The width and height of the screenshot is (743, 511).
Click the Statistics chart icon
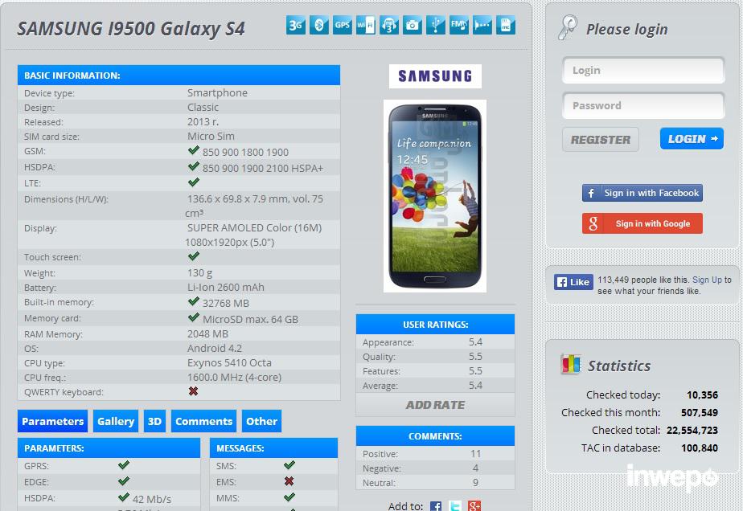(x=571, y=364)
